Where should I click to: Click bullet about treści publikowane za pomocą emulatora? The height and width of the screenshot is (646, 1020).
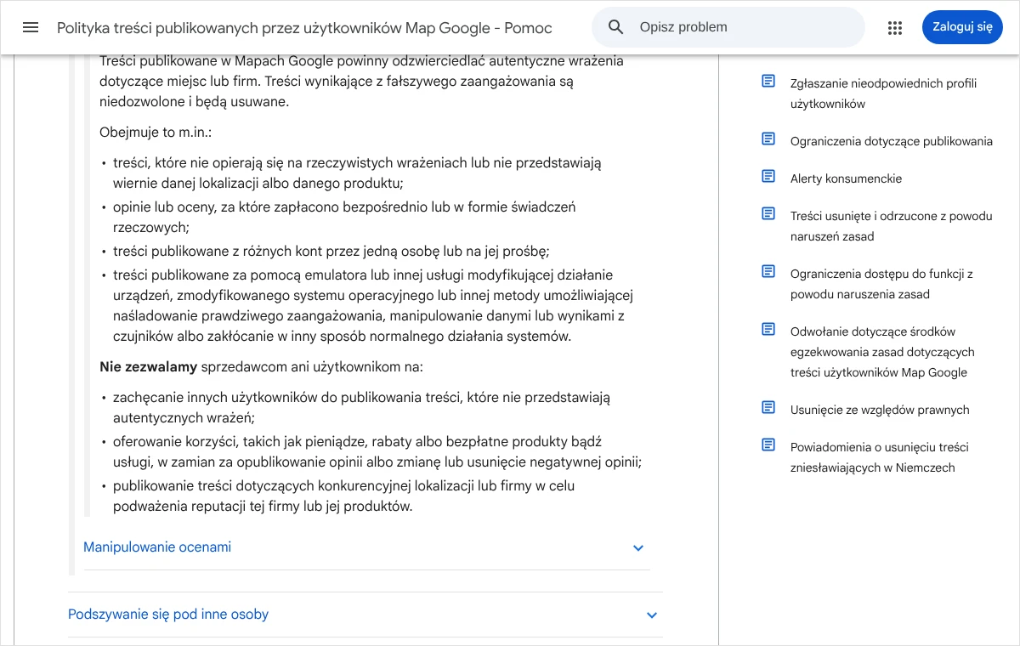[373, 306]
